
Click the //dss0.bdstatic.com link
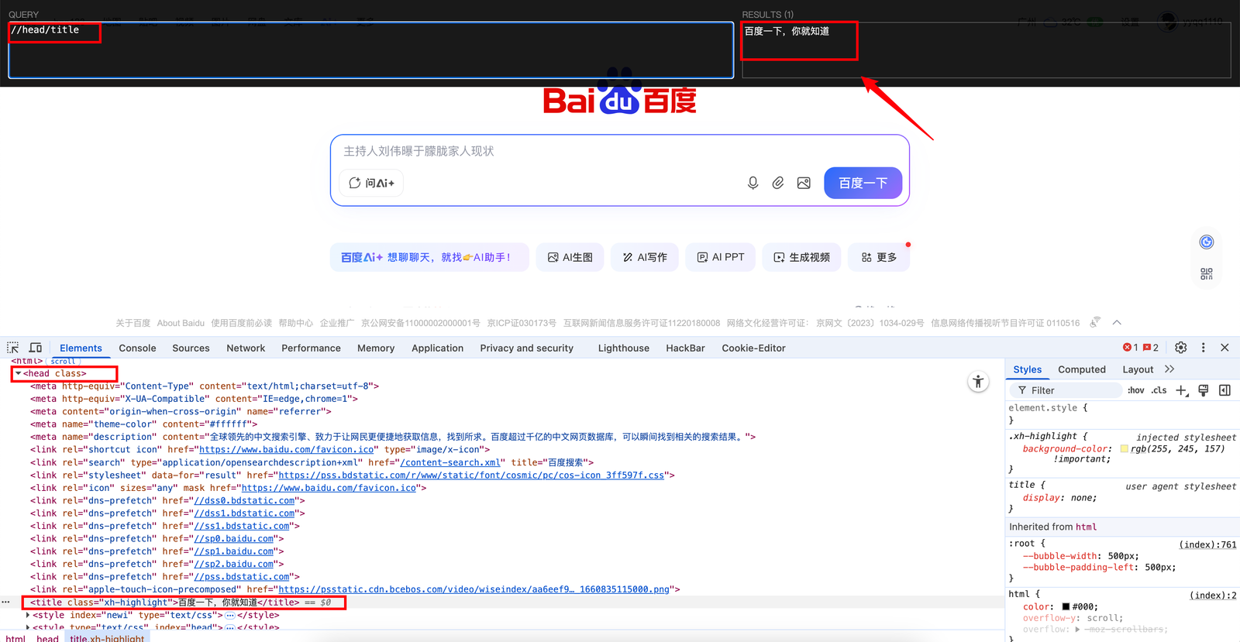point(244,500)
